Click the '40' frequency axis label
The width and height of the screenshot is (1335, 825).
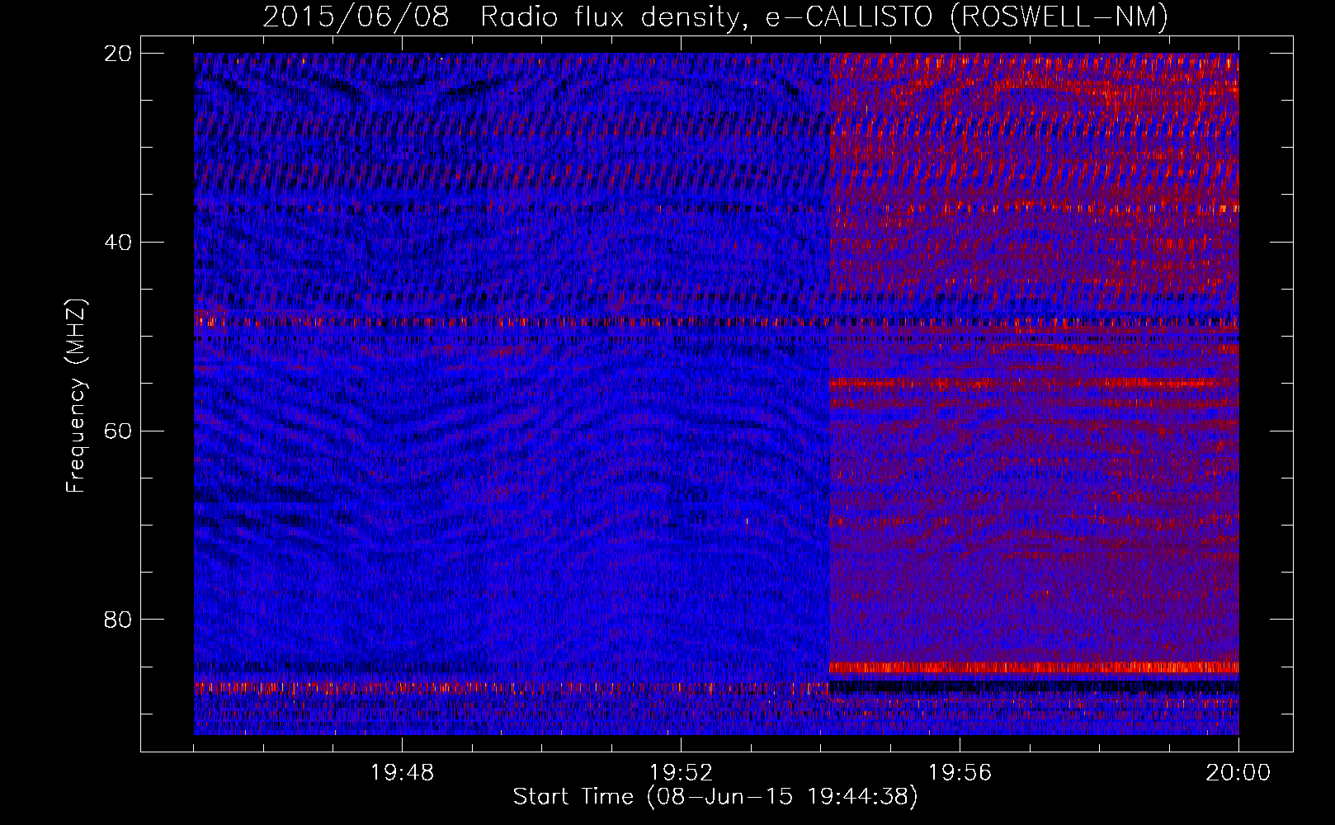click(118, 242)
